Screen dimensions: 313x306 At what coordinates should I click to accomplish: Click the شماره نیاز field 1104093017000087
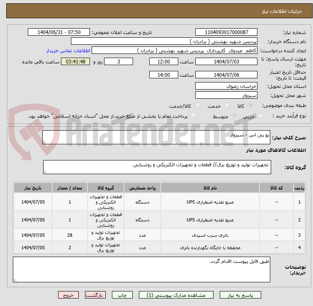point(226,32)
